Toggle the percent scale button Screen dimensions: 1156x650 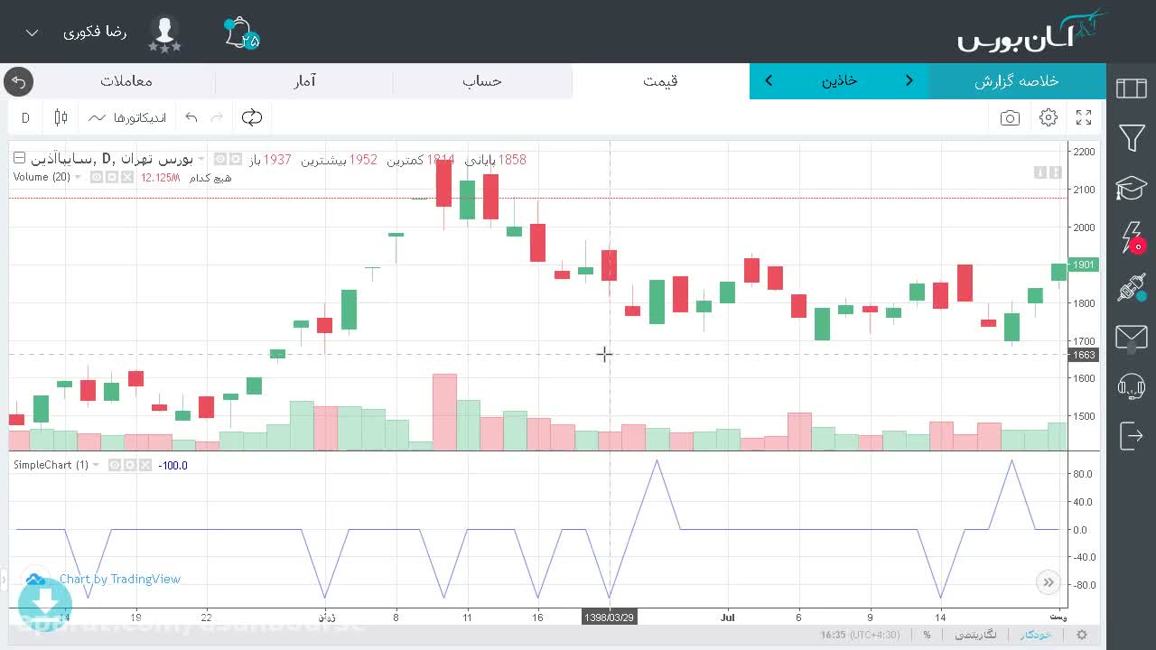pyautogui.click(x=927, y=635)
